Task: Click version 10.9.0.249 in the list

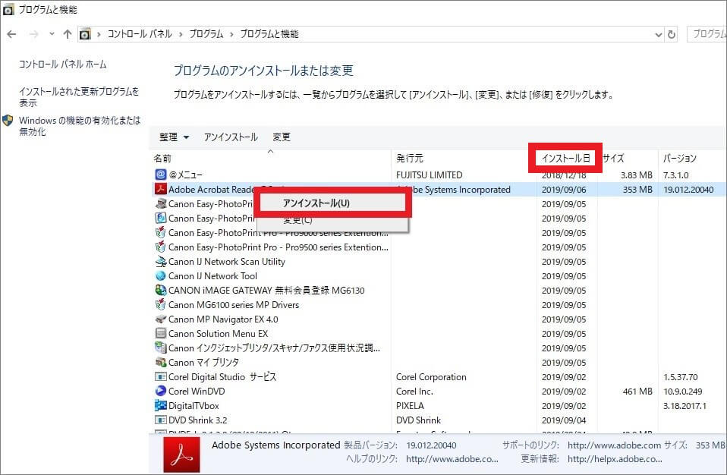Action: pos(682,392)
